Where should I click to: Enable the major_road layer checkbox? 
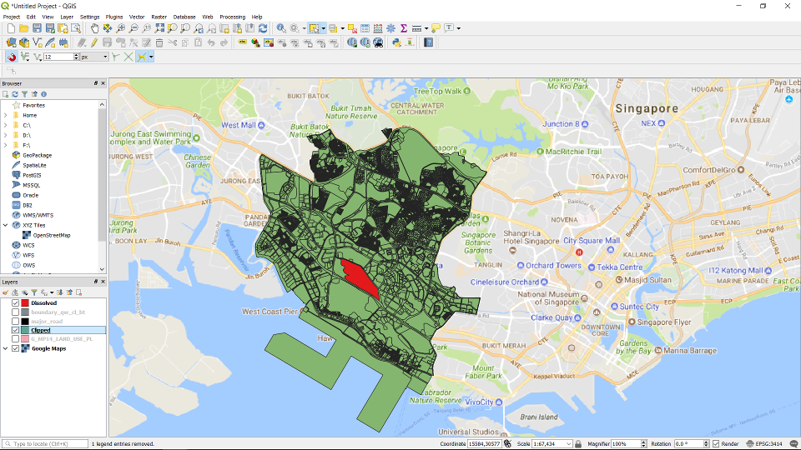point(16,321)
